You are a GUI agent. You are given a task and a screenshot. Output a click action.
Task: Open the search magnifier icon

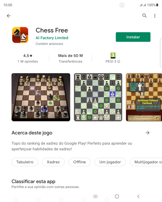tap(145, 16)
